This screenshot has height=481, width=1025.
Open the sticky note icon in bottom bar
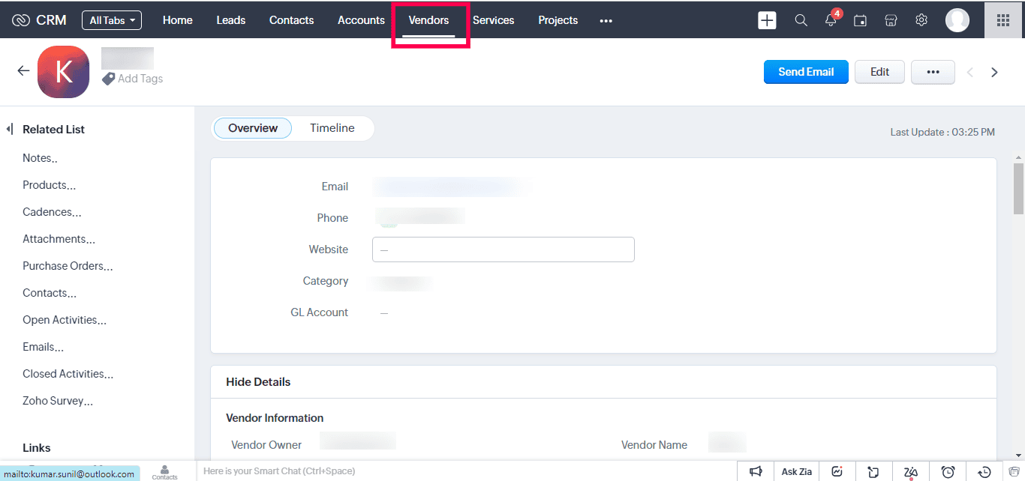click(873, 471)
